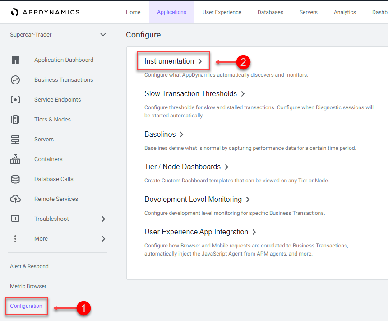Select the Applications tab
The height and width of the screenshot is (321, 388).
coord(171,12)
